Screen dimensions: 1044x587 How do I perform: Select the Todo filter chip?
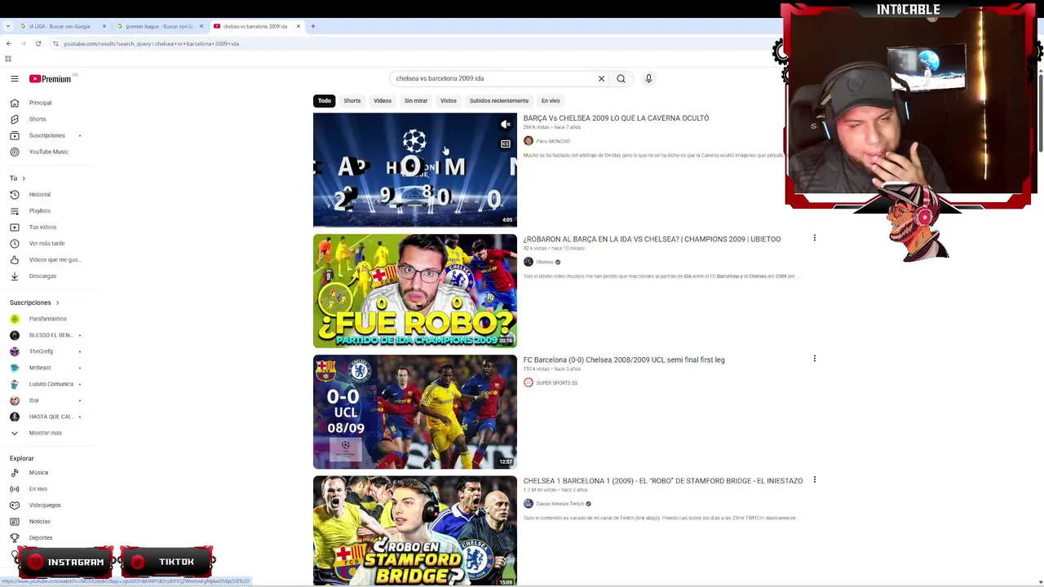coord(325,101)
